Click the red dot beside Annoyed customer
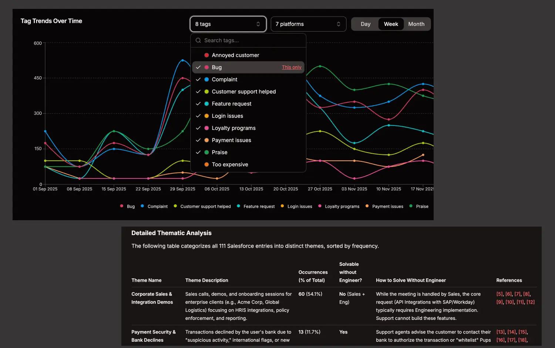 [x=206, y=55]
